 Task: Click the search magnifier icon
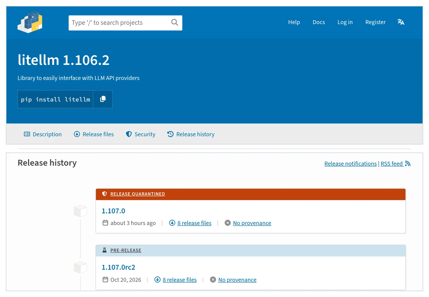click(175, 22)
